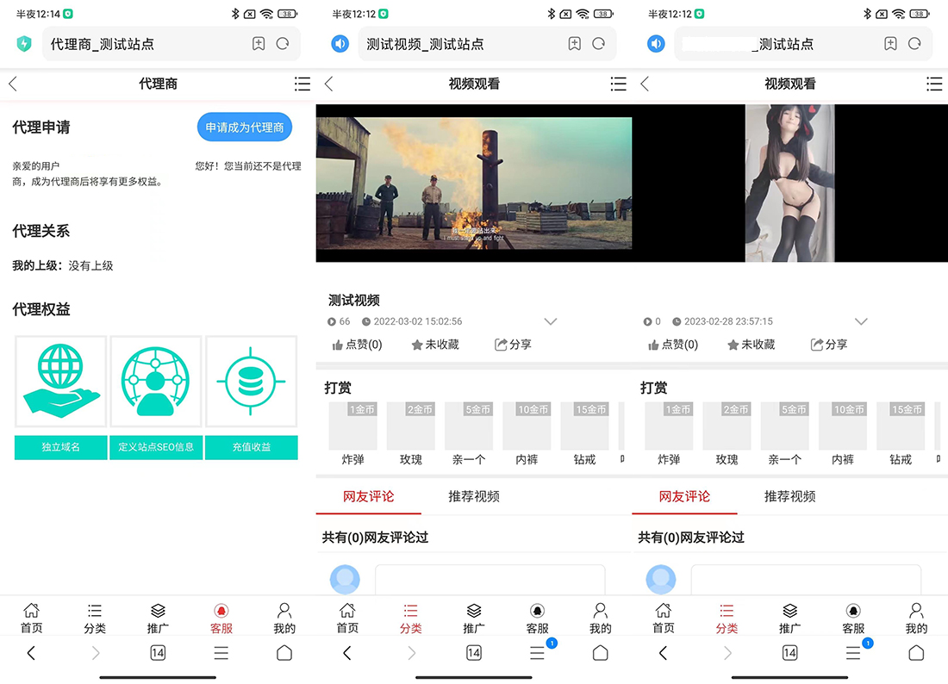Image resolution: width=948 pixels, height=684 pixels.
Task: Reload page in the right screen address bar
Action: pyautogui.click(x=914, y=44)
